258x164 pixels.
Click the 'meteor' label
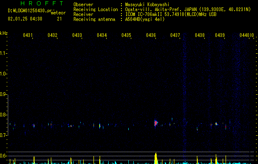58,13
